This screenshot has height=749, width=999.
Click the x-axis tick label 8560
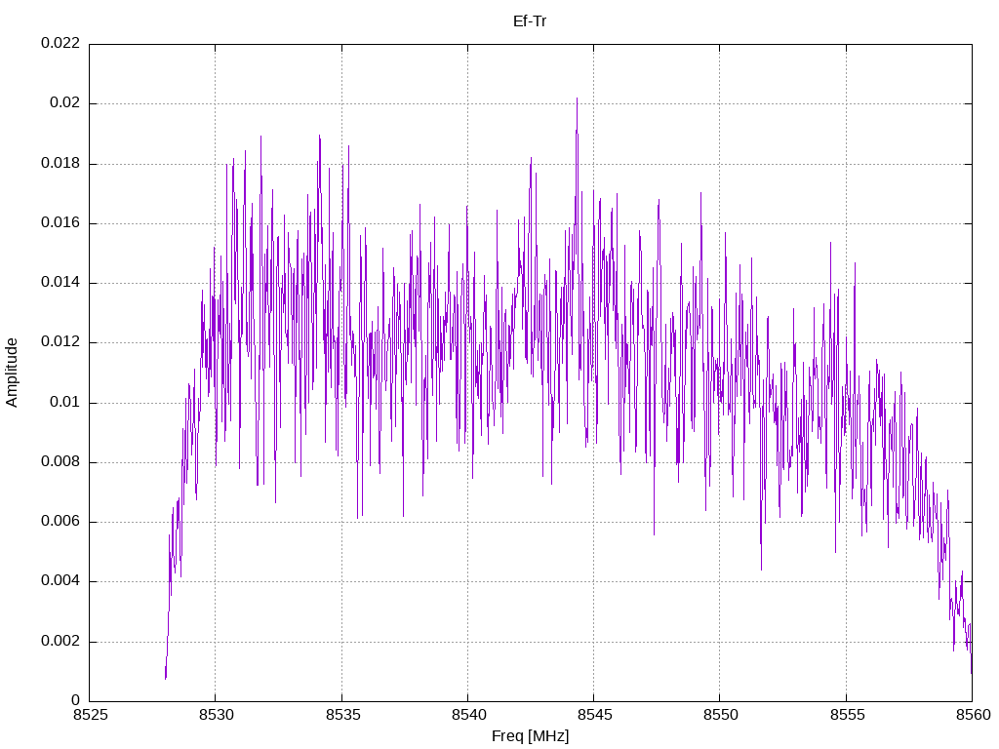coord(974,715)
